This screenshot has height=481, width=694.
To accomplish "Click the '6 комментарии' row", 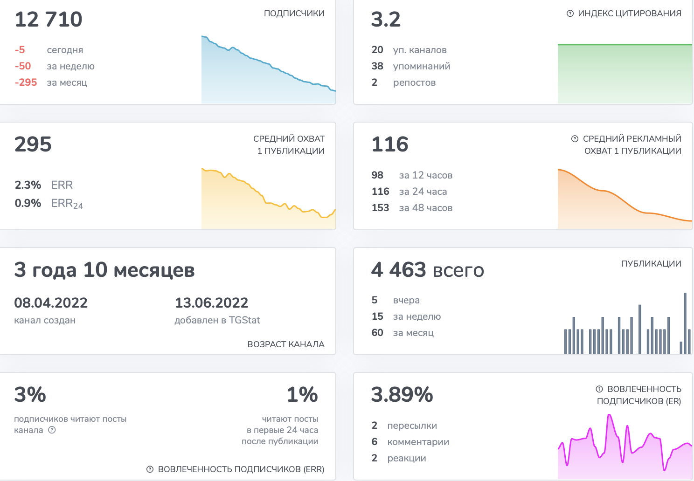I will pos(410,442).
